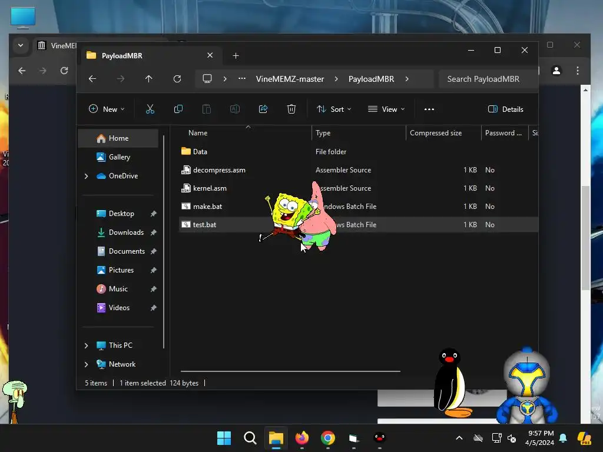
Task: Click the Delete trash can icon
Action: (x=291, y=109)
